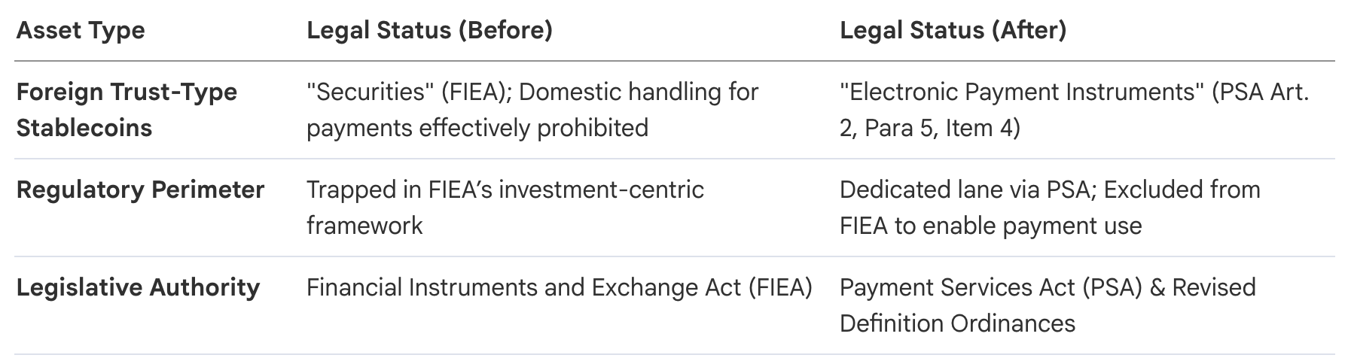
Task: Click the "Electronic Payment Instruments" cell
Action: tap(1075, 110)
